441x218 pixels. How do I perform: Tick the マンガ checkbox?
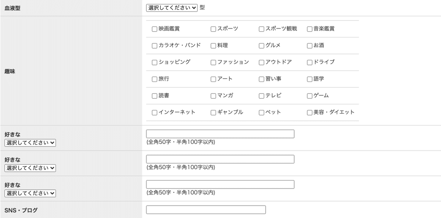(214, 96)
